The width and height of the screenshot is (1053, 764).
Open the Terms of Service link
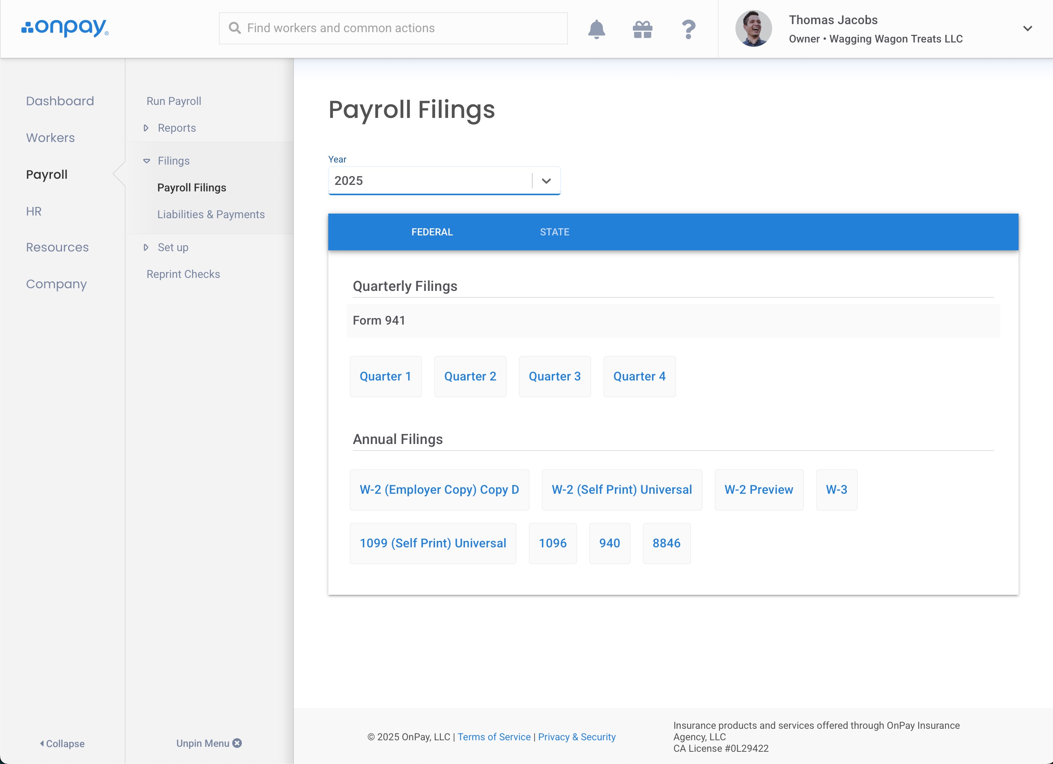494,736
